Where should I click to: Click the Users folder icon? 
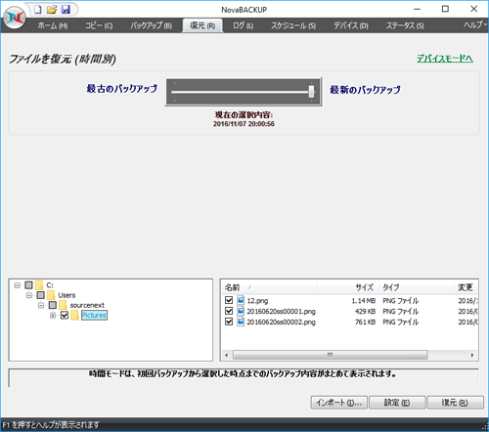coord(51,295)
